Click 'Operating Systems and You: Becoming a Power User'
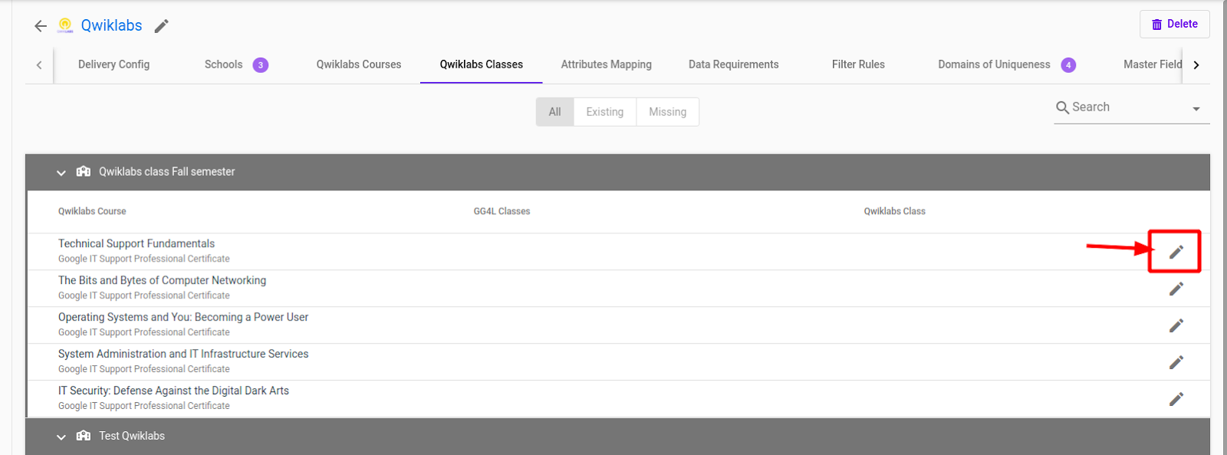 click(x=183, y=318)
